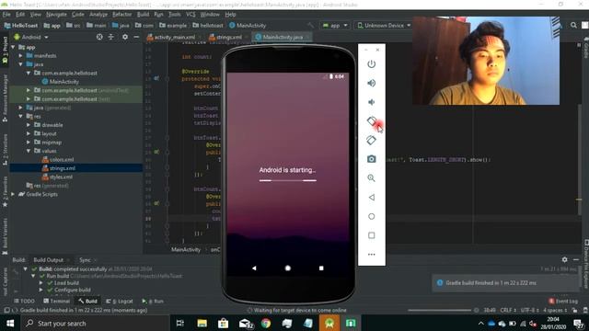Collapse the res folder
The width and height of the screenshot is (589, 331).
[x=21, y=117]
